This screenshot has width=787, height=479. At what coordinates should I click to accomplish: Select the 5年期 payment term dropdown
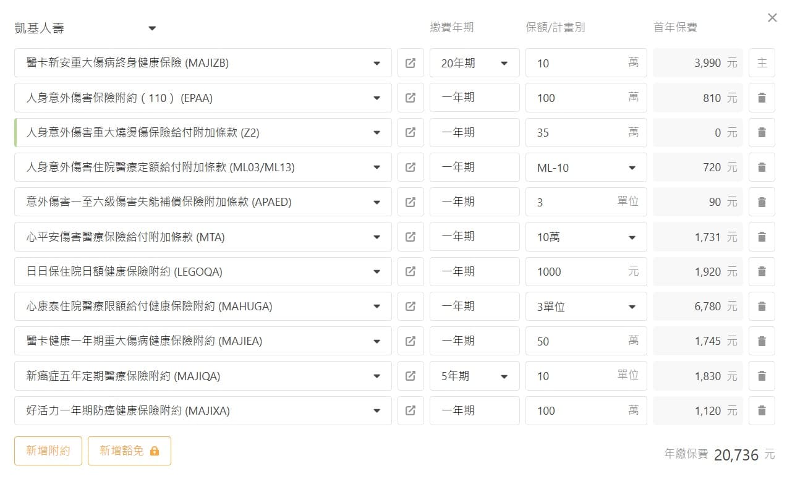pos(474,376)
